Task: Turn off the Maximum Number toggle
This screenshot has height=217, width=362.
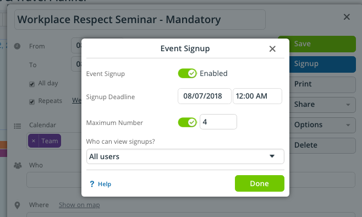Action: 187,122
